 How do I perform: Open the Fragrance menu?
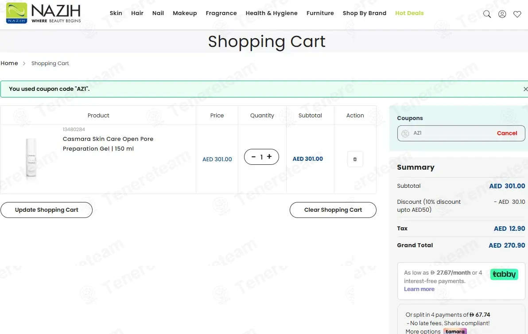pyautogui.click(x=221, y=13)
